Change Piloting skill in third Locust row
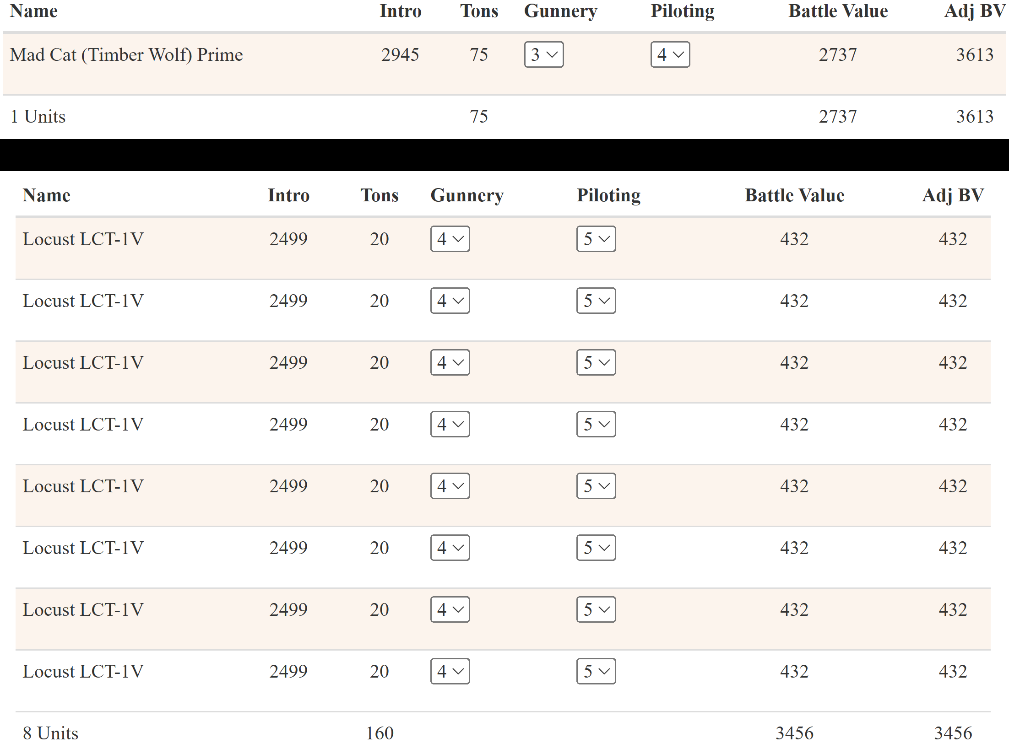 596,362
